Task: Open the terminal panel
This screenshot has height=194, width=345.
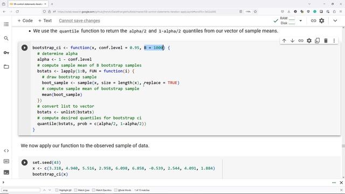Action: click(6, 172)
